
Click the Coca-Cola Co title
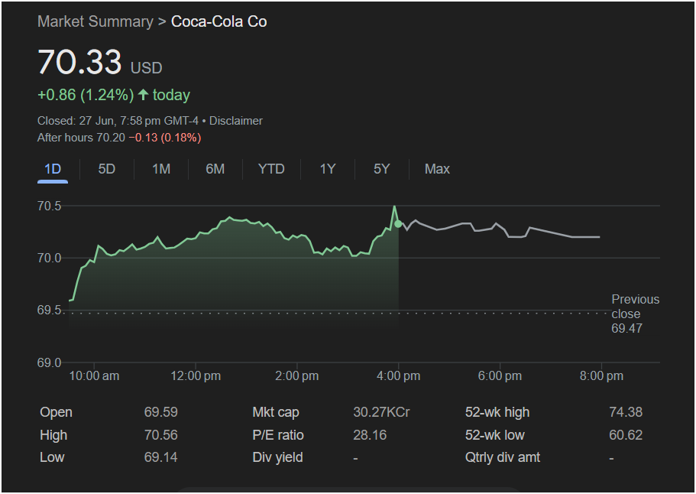(x=219, y=21)
